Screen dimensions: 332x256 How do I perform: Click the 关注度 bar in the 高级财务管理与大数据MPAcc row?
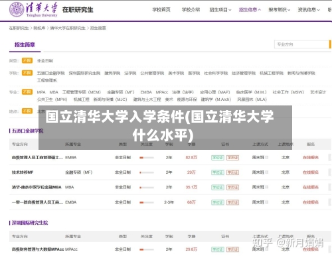147,249
